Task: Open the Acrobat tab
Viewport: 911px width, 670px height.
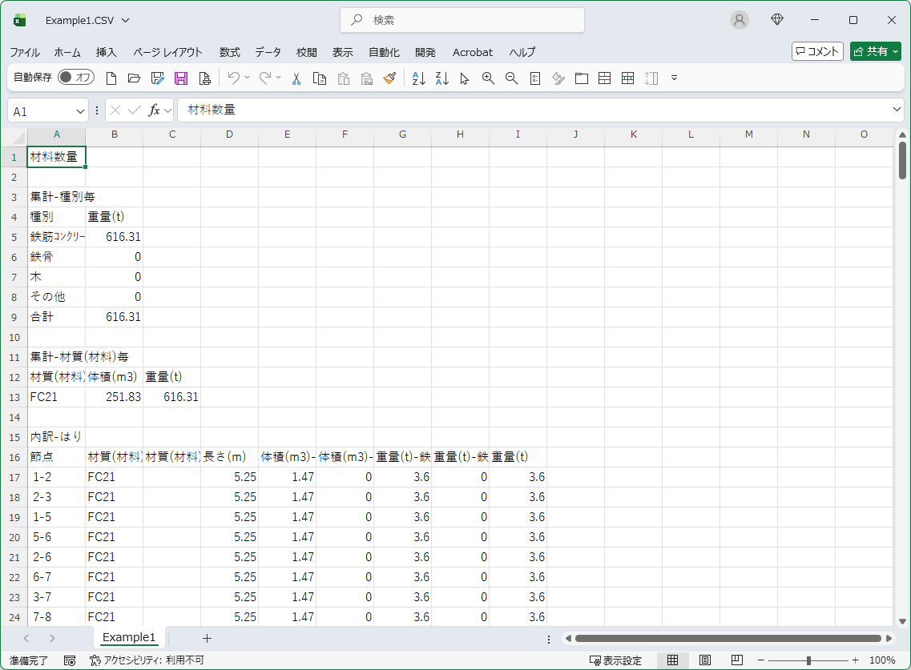Action: (473, 52)
